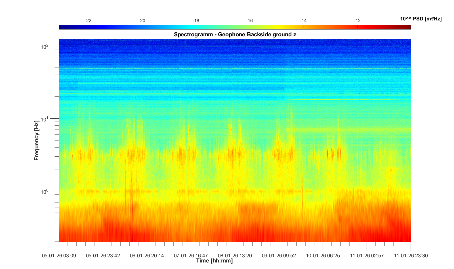Screen dimensions: 454x269
Task: Click the '10^^ PSD [m²/Hz]' colorbar label
Action: [x=421, y=19]
